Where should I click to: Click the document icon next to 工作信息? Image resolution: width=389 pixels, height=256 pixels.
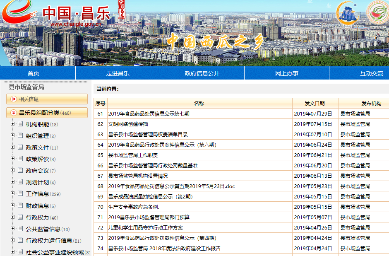20,194
